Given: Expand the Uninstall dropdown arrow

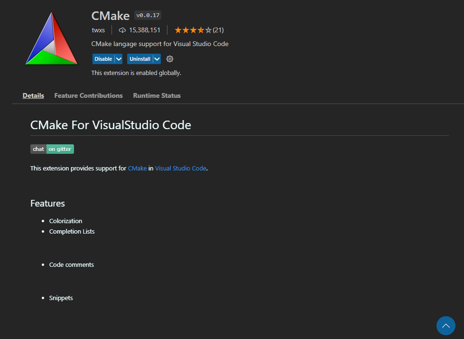Looking at the screenshot, I should coord(157,59).
